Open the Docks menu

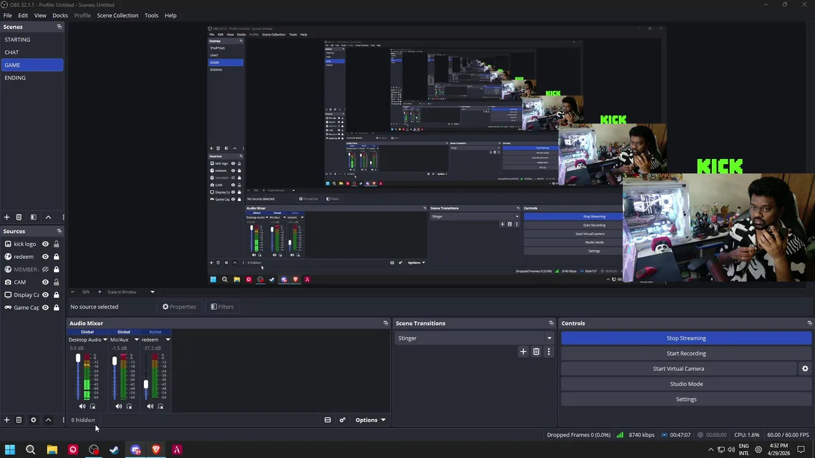point(60,15)
